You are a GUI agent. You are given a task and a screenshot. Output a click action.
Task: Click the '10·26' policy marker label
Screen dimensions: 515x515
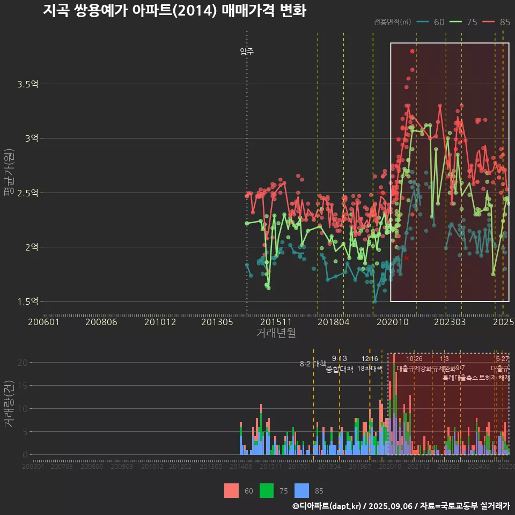414,358
